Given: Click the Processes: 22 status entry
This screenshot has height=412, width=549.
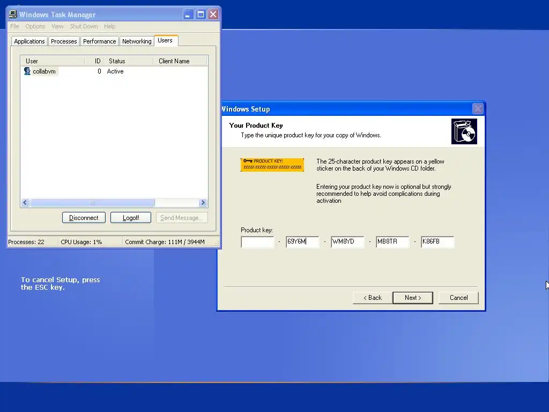Looking at the screenshot, I should pos(26,242).
